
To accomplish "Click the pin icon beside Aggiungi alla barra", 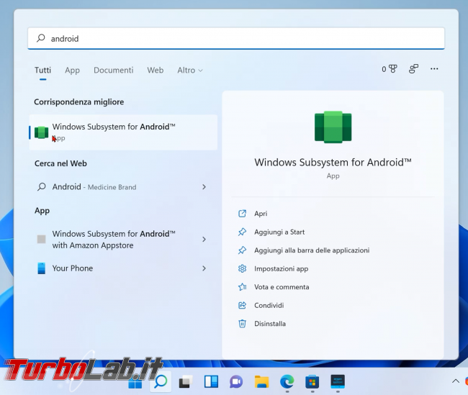I will tap(242, 250).
